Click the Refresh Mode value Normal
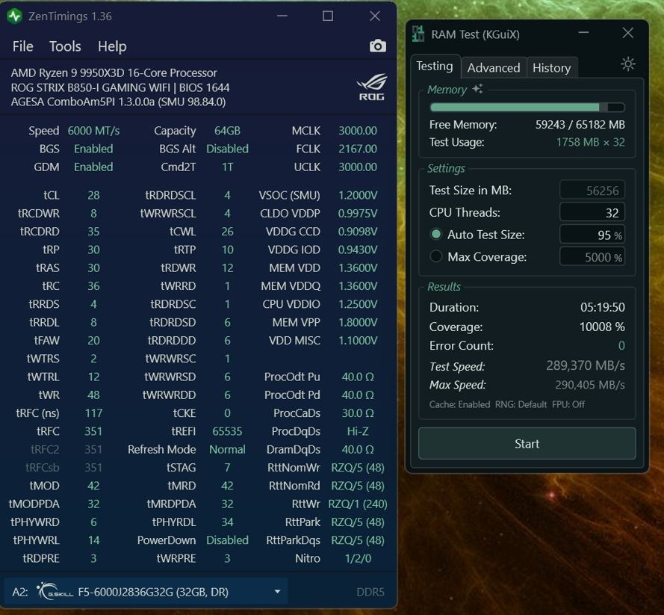Viewport: 664px width, 615px height. [227, 449]
